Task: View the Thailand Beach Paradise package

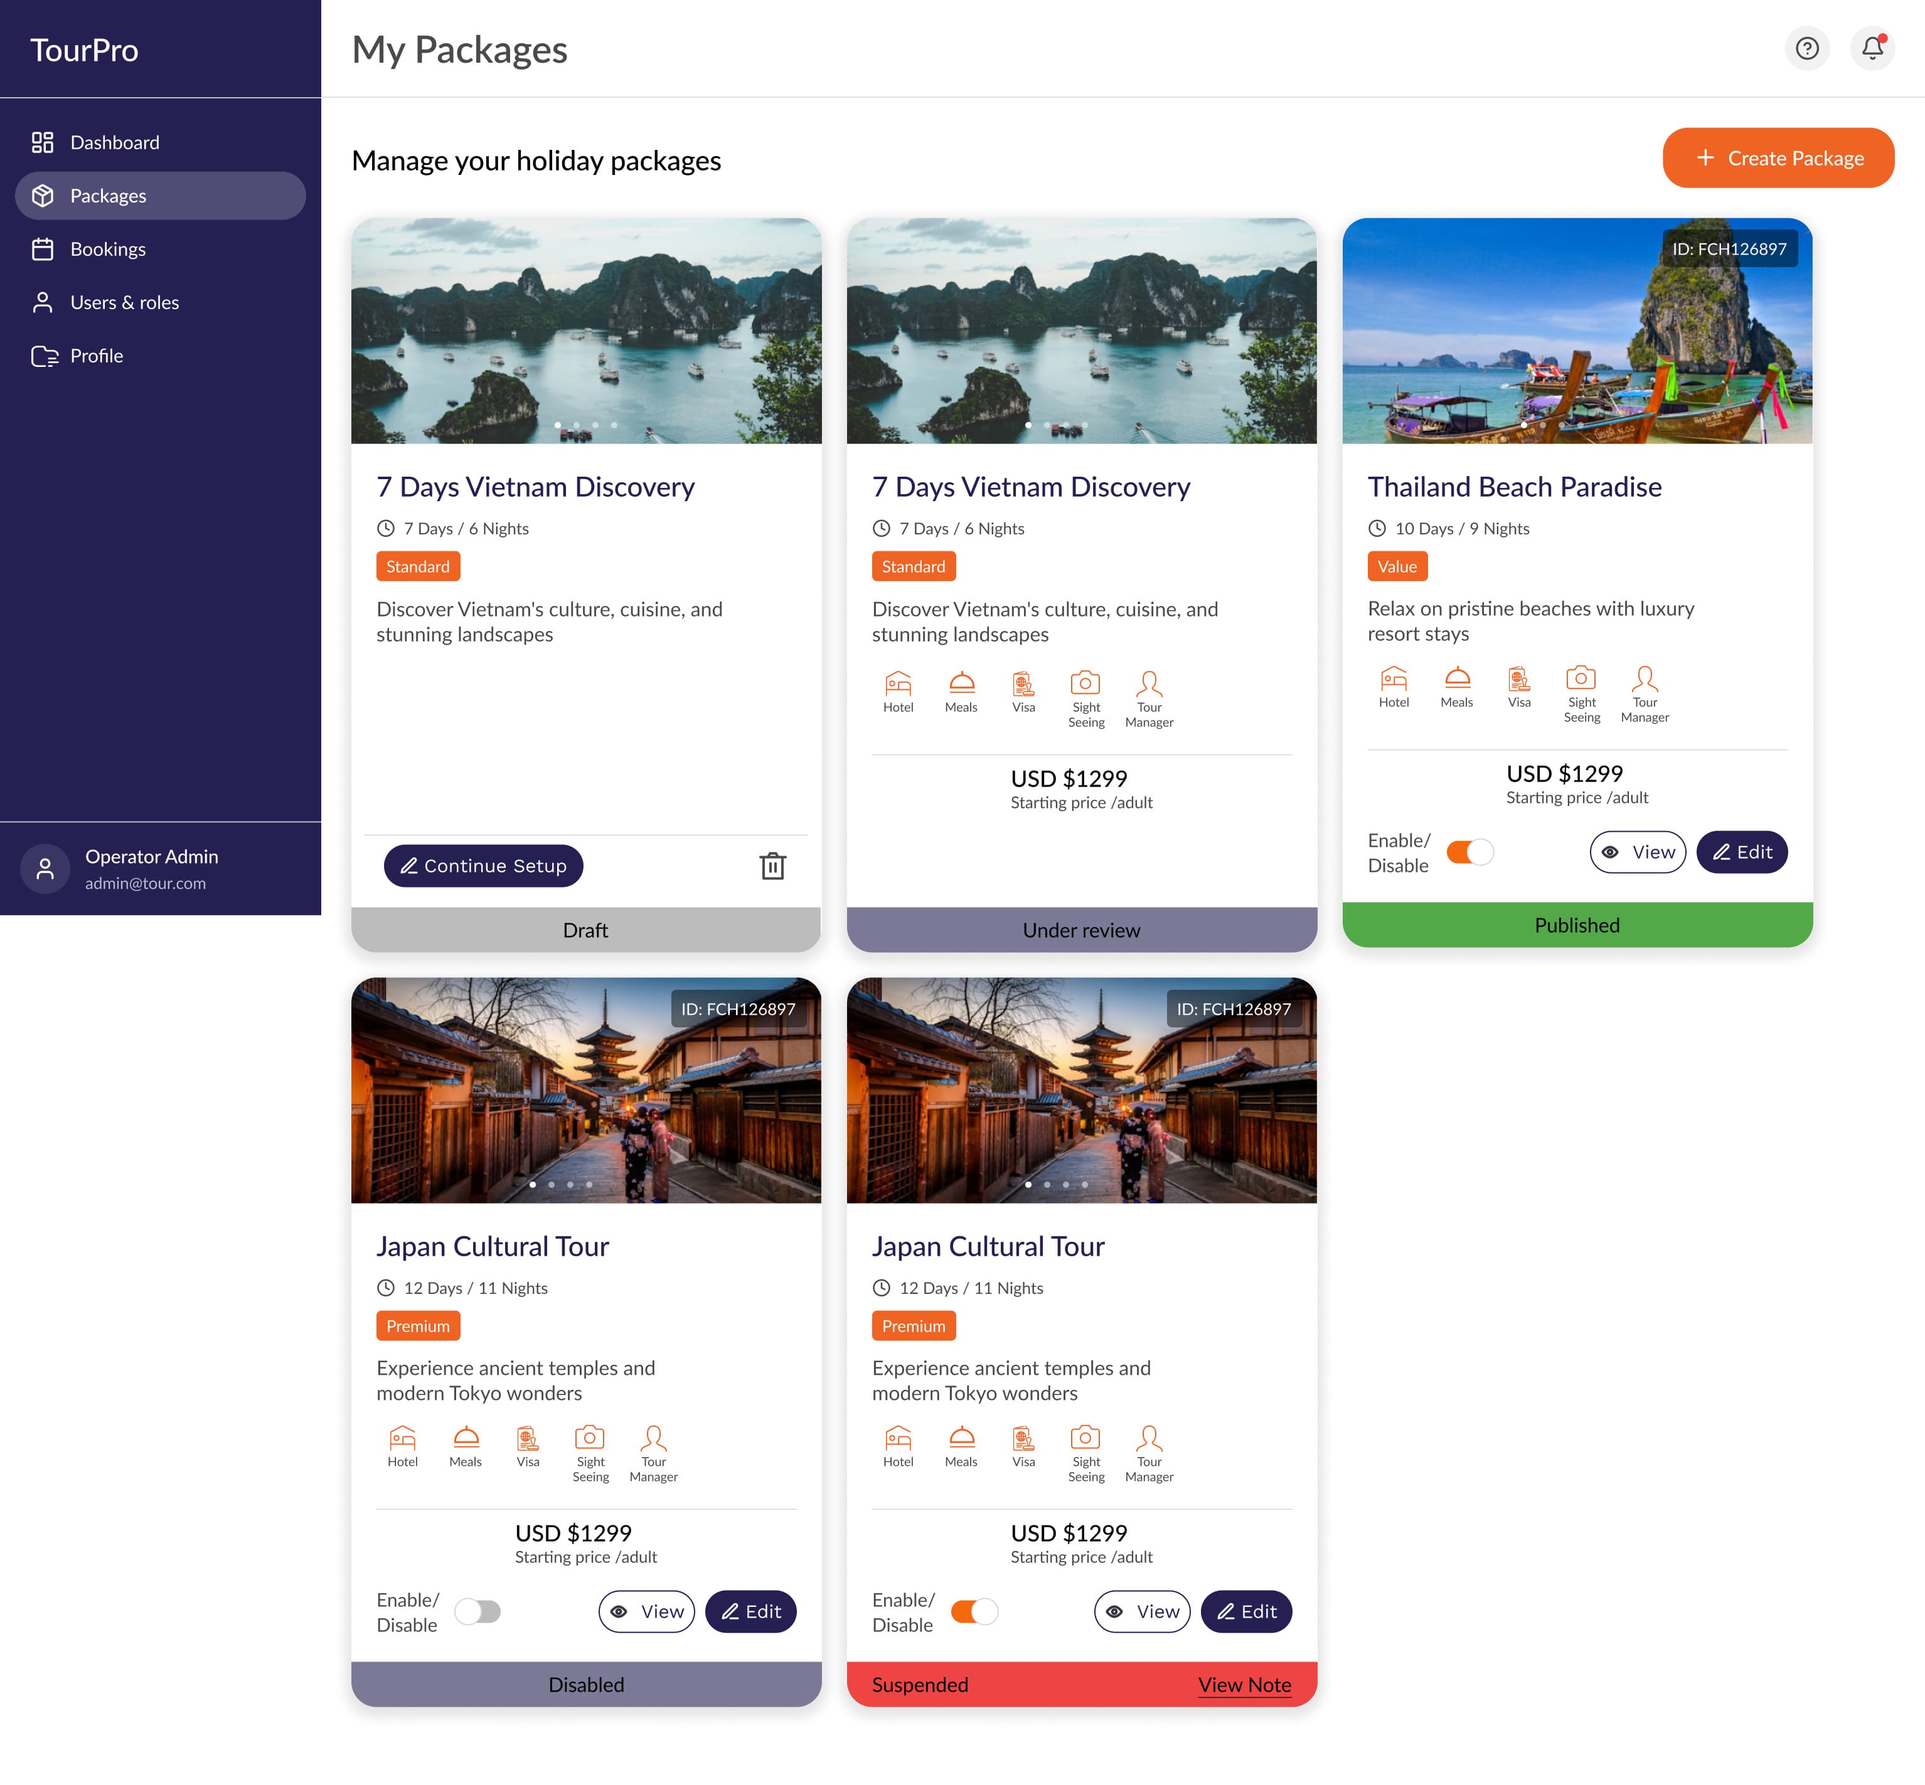Action: pos(1638,852)
